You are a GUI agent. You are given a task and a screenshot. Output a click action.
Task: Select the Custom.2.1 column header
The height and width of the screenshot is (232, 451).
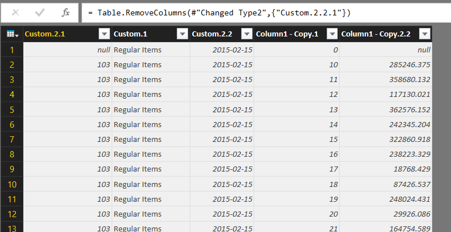57,35
